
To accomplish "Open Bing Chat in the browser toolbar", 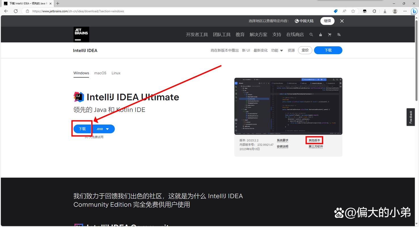I will click(x=414, y=11).
